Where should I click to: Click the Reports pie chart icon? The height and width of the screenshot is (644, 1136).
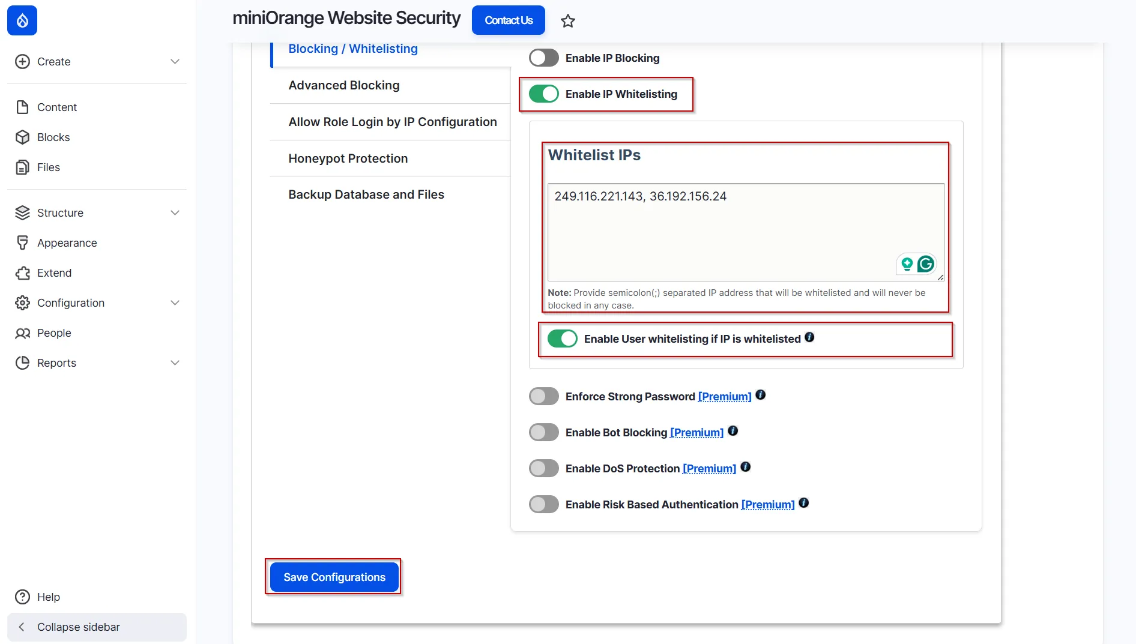click(x=22, y=363)
